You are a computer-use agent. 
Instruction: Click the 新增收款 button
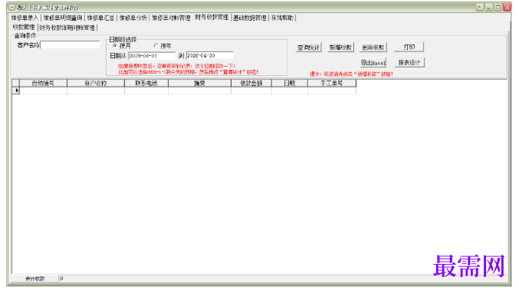click(340, 48)
